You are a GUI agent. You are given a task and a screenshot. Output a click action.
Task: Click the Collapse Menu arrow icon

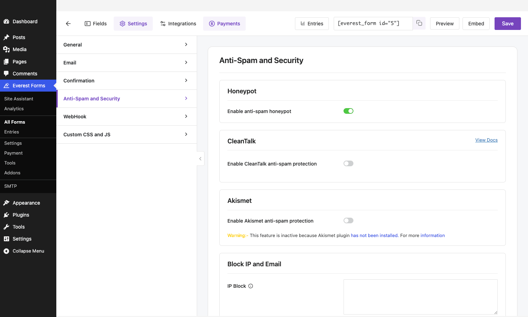pos(6,251)
